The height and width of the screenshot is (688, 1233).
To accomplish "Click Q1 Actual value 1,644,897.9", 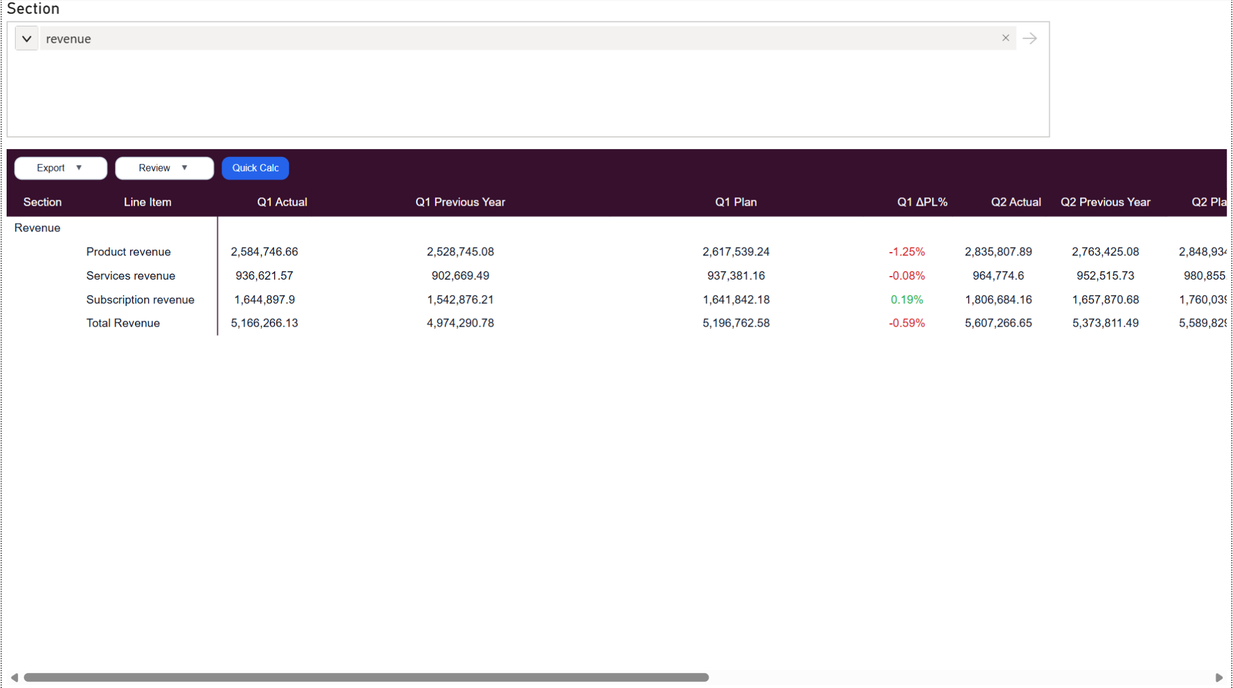I will coord(264,299).
